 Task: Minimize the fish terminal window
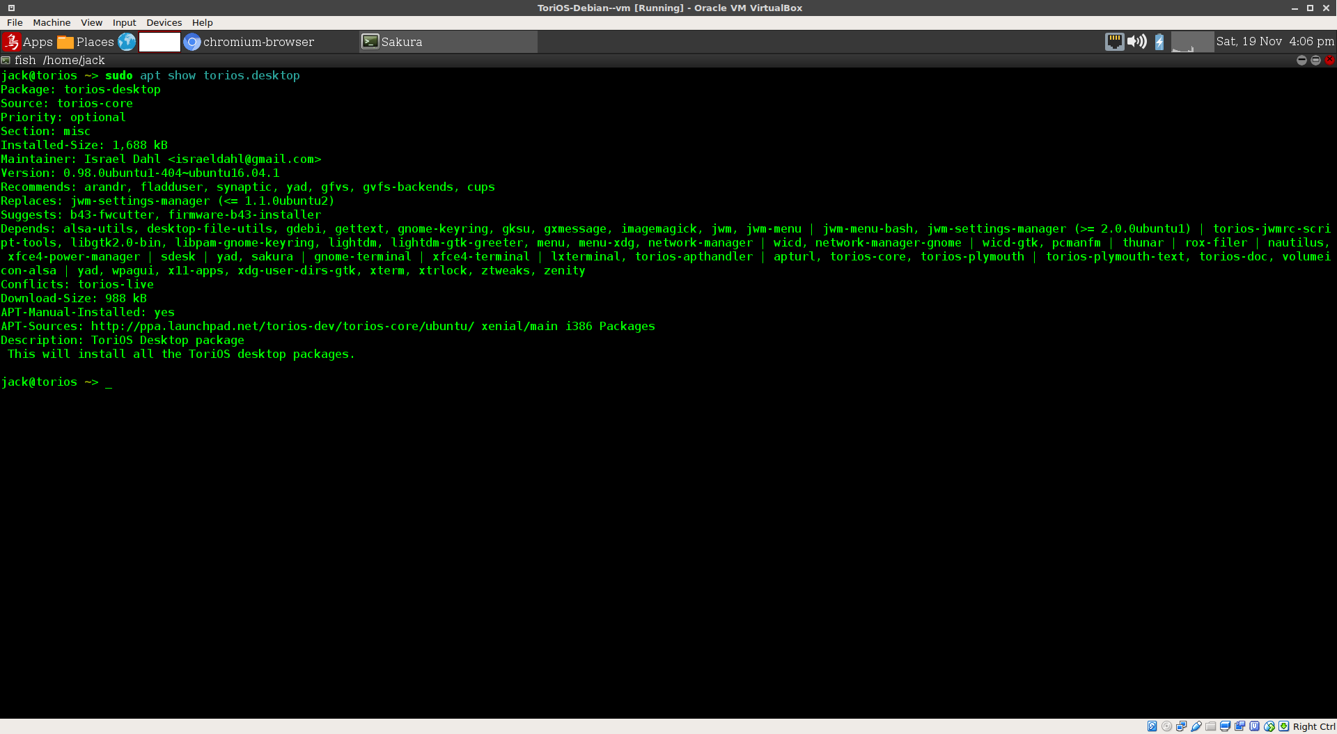click(x=1301, y=61)
